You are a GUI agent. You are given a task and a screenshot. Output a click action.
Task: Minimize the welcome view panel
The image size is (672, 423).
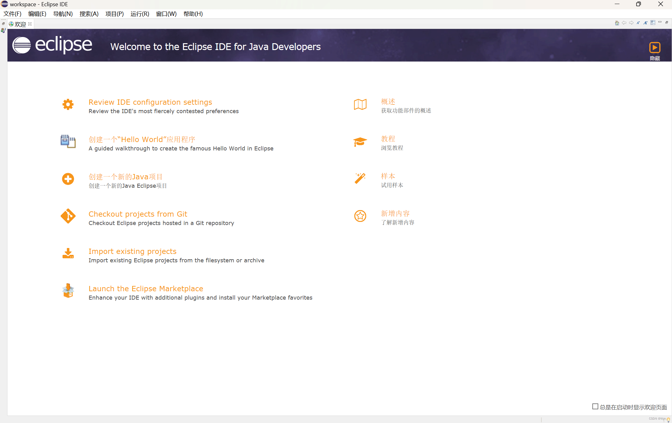[660, 22]
